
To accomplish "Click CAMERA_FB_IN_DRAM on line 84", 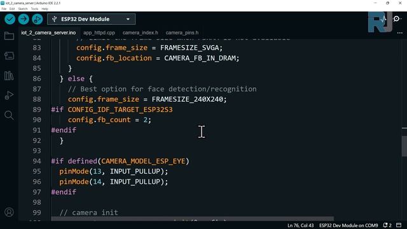I will 200,58.
